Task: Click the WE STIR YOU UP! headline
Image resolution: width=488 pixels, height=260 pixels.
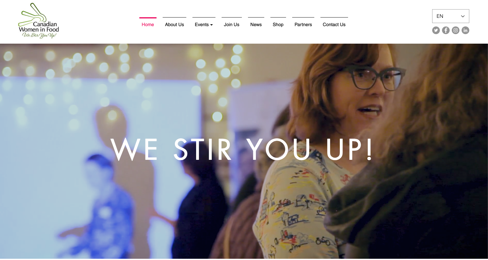Action: [242, 149]
